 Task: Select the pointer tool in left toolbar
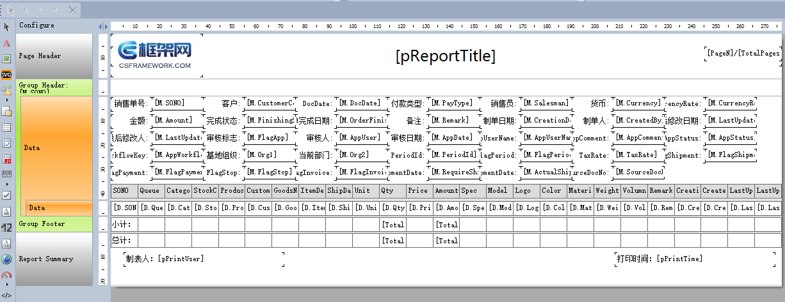click(x=6, y=27)
